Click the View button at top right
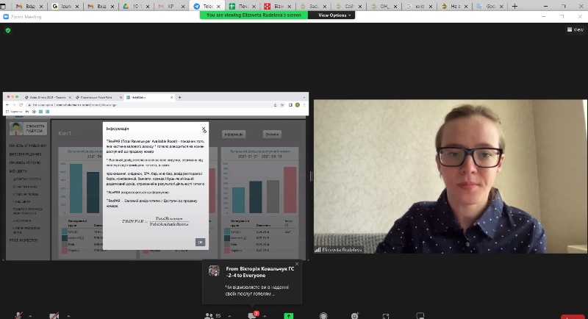 [x=574, y=29]
